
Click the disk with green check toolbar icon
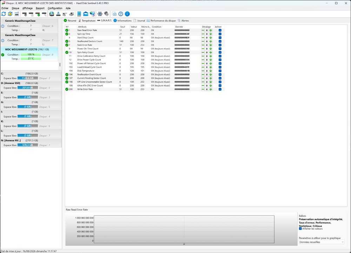click(x=38, y=14)
